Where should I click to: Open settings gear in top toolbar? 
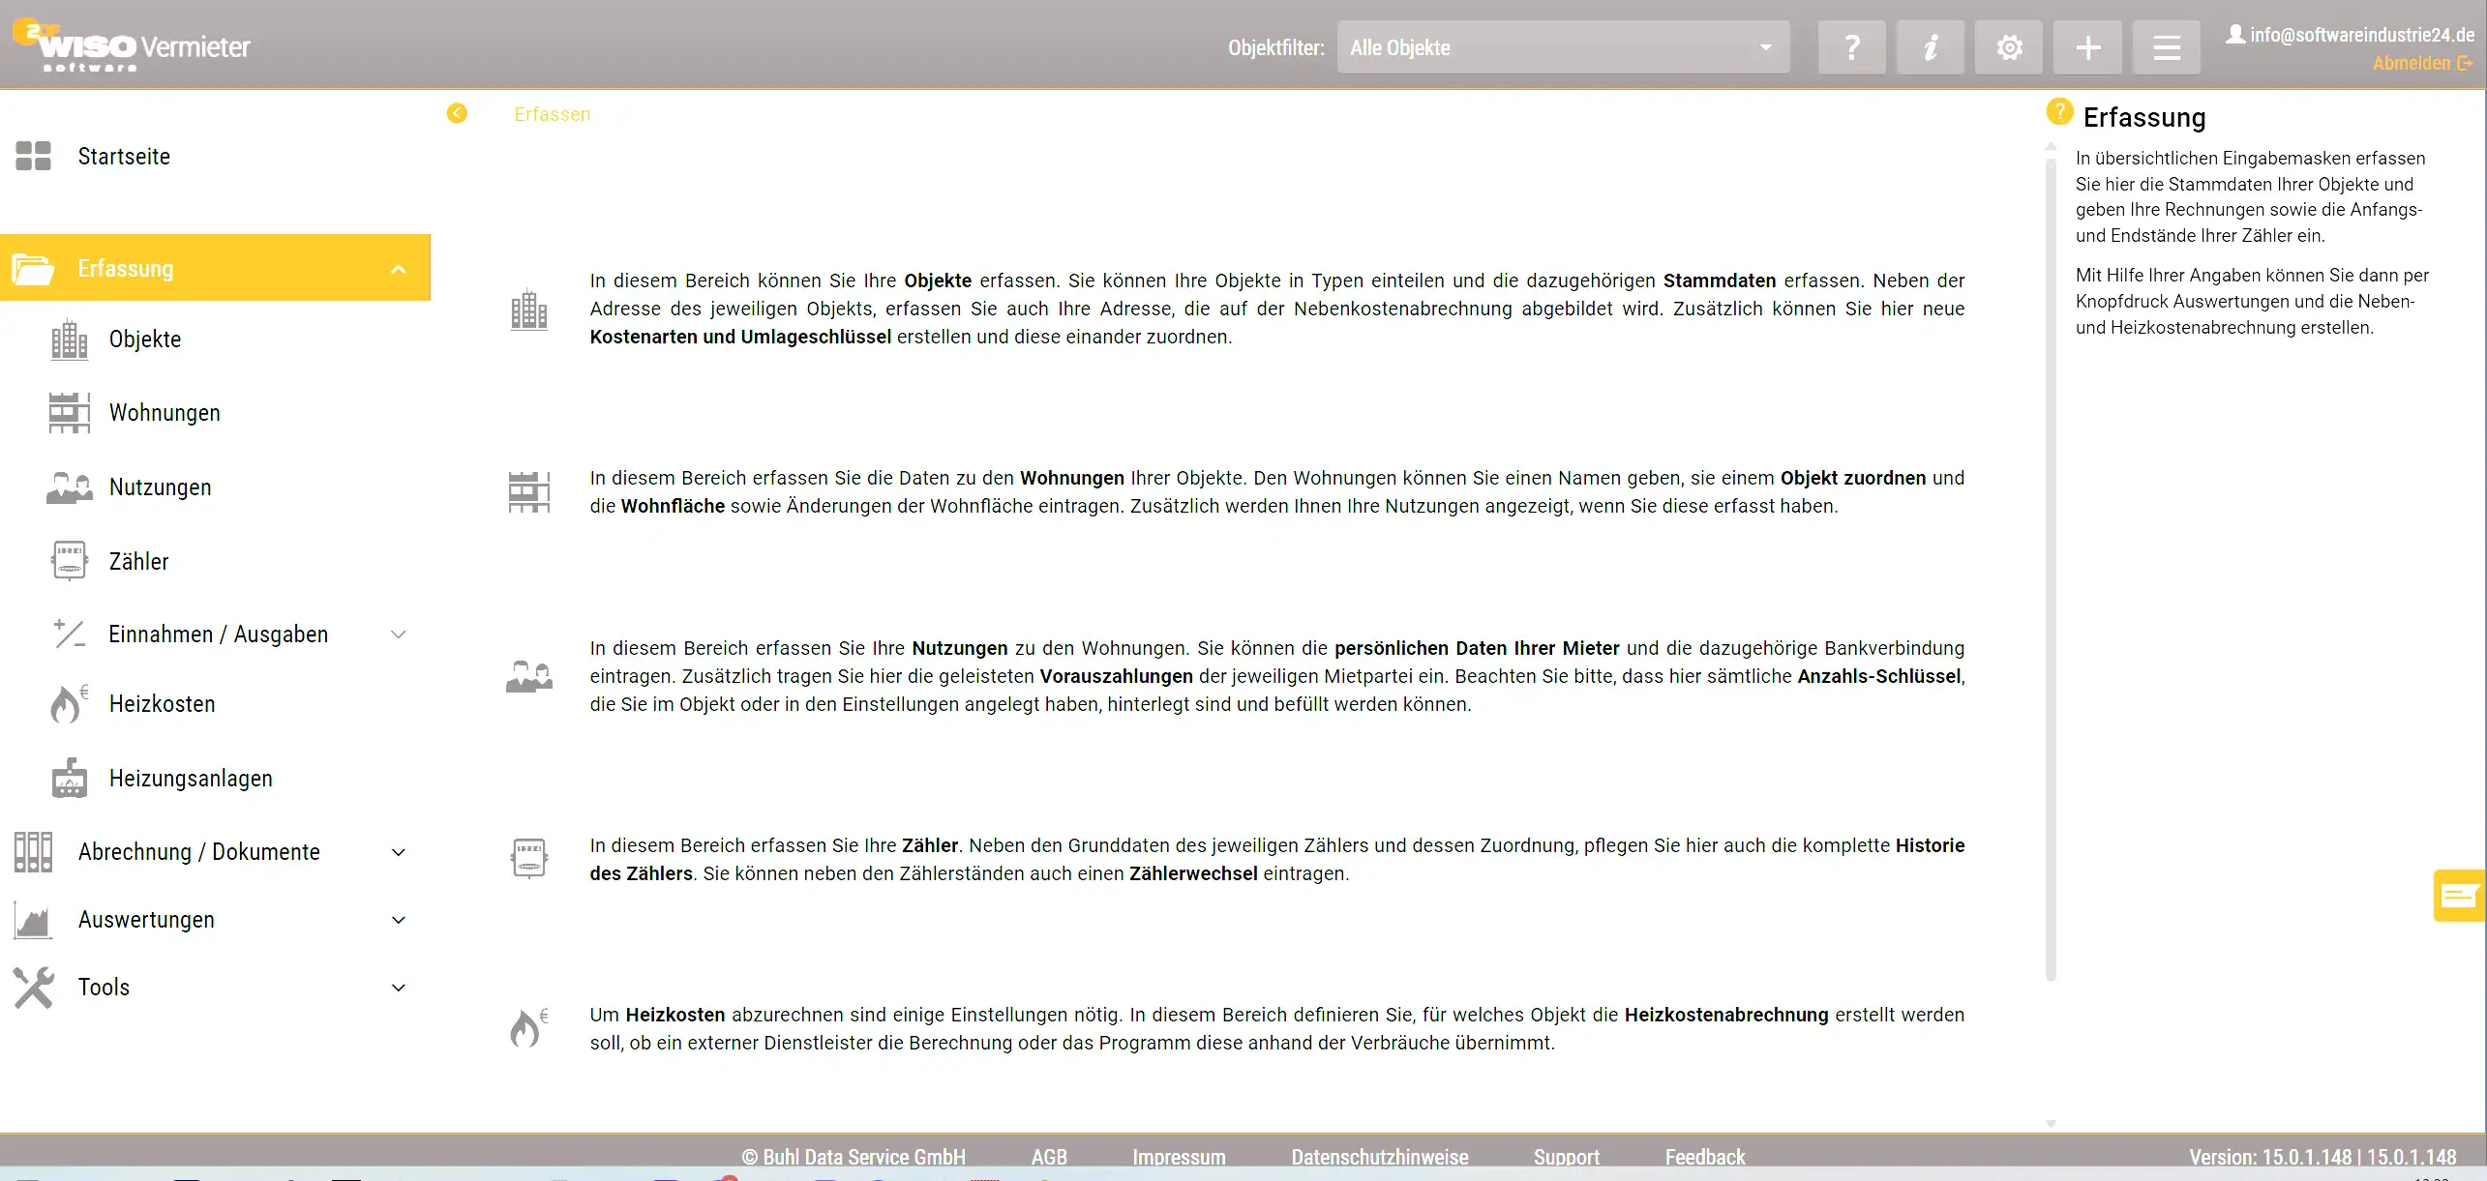(x=2009, y=47)
